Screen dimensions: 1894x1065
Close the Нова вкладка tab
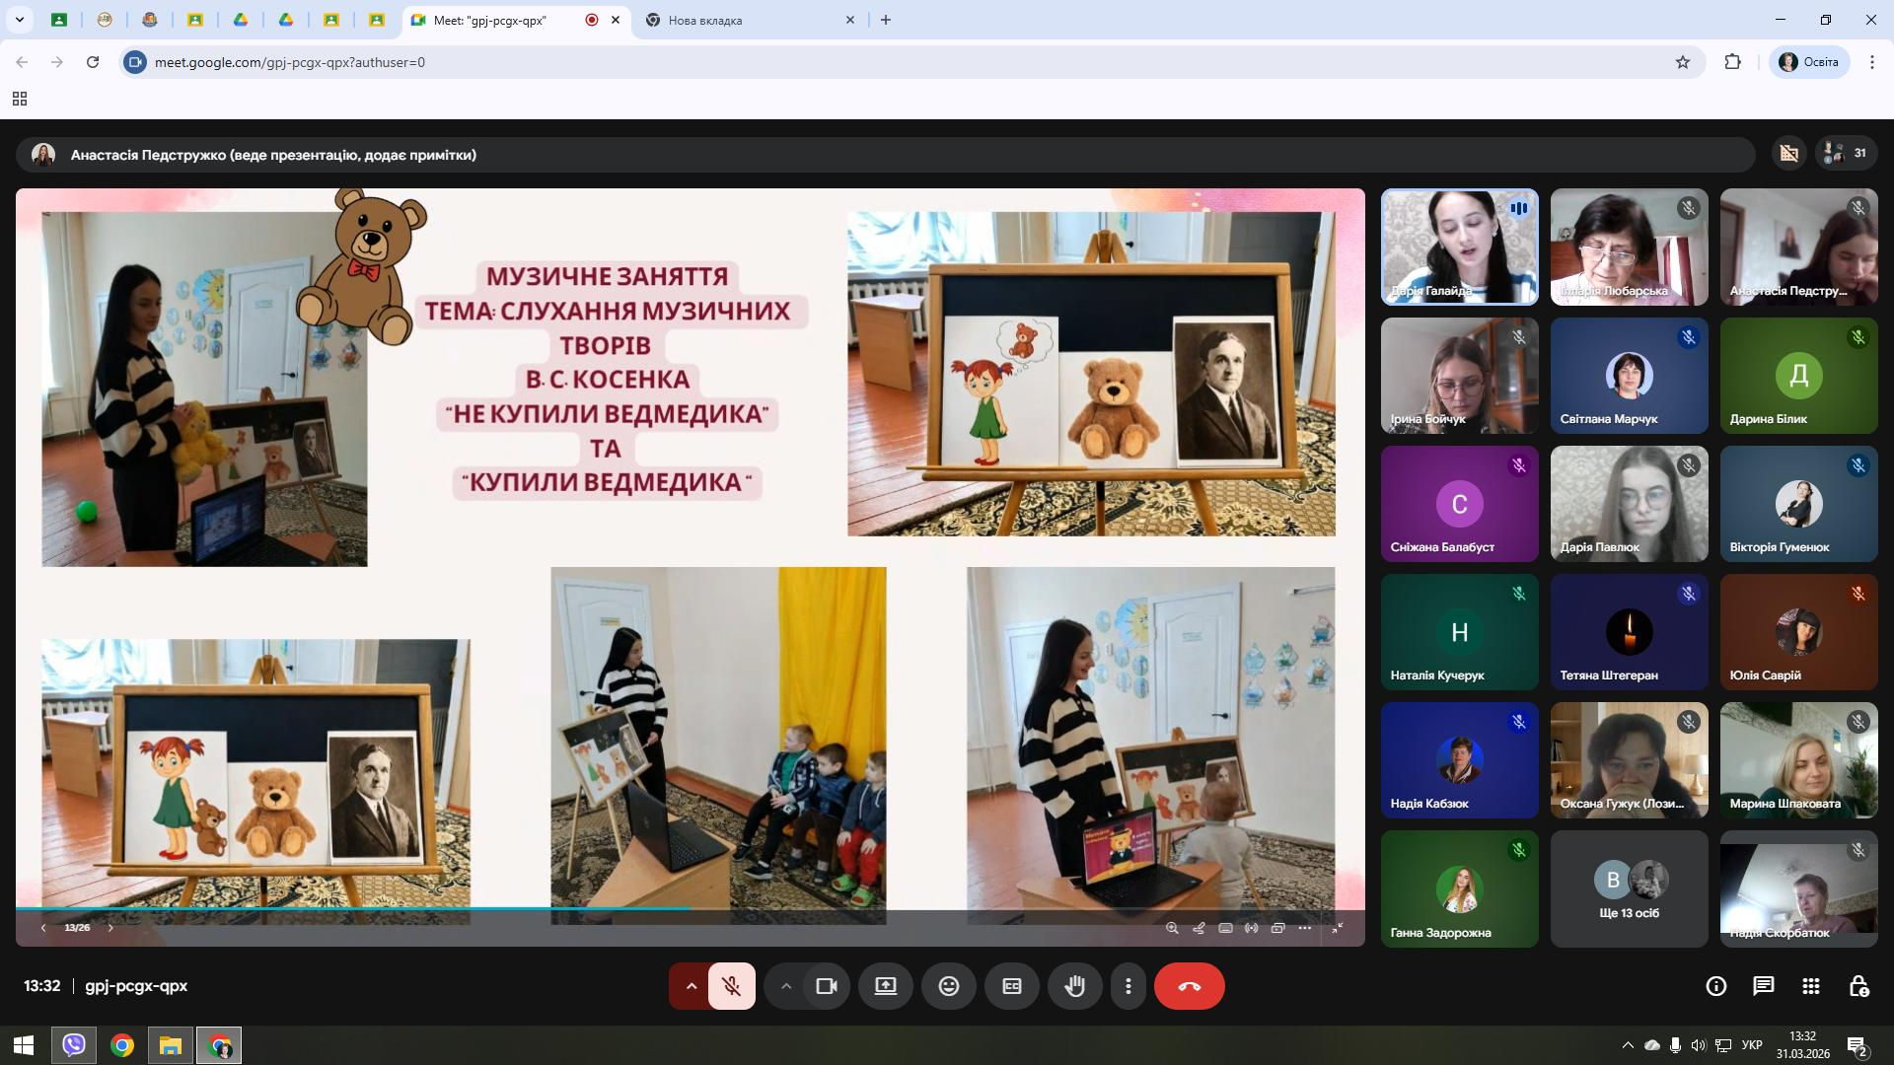850,20
